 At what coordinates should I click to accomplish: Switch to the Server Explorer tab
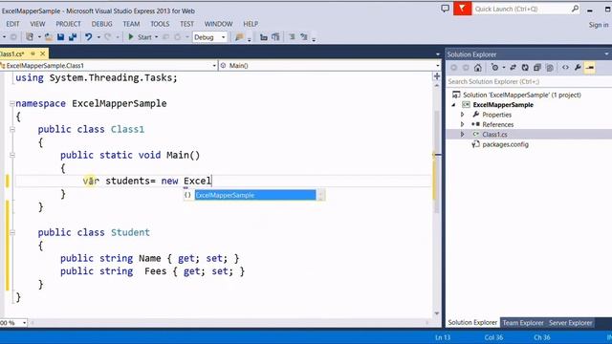click(570, 323)
